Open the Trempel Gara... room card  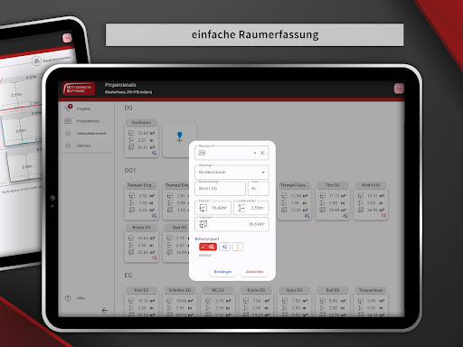click(294, 201)
